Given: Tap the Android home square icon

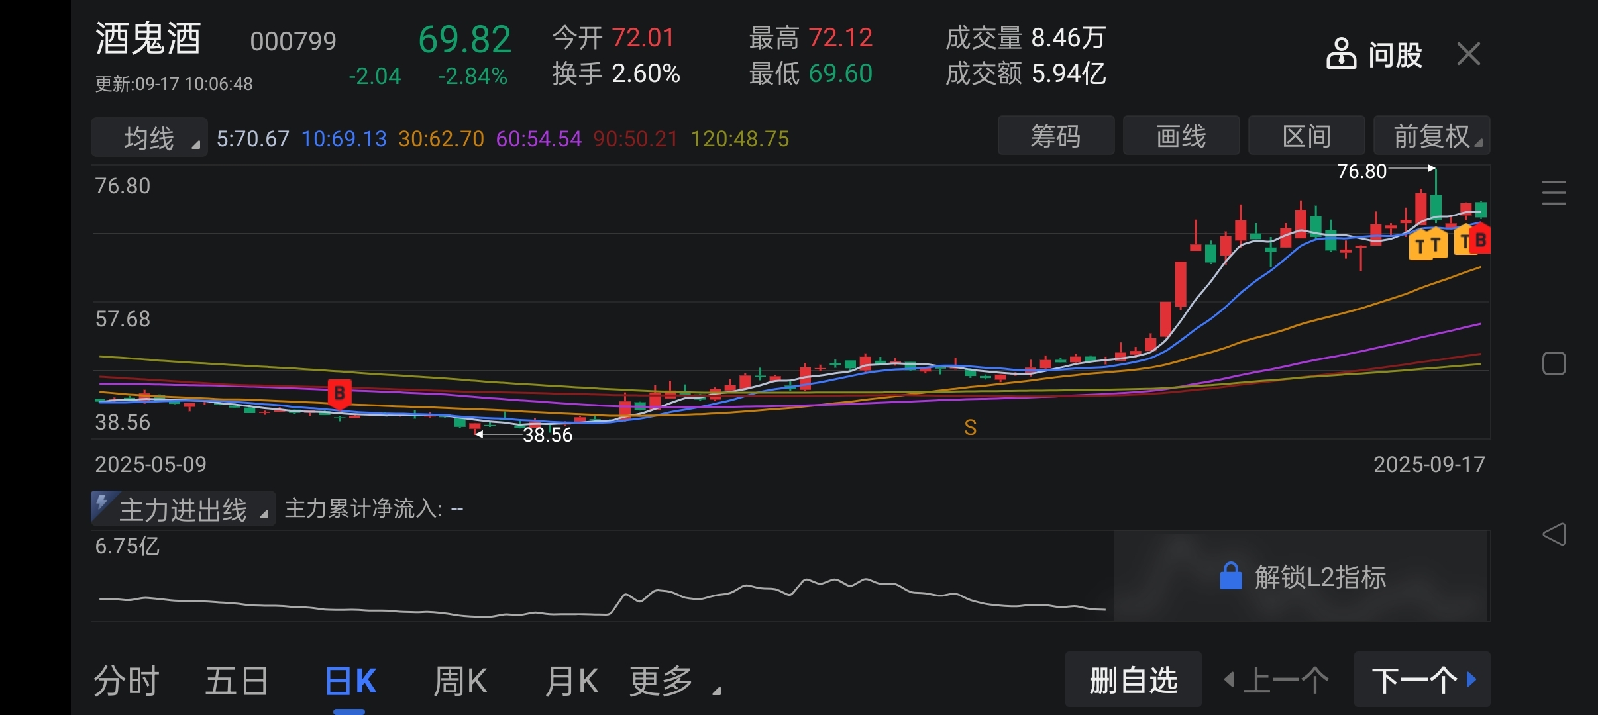Looking at the screenshot, I should (x=1554, y=363).
